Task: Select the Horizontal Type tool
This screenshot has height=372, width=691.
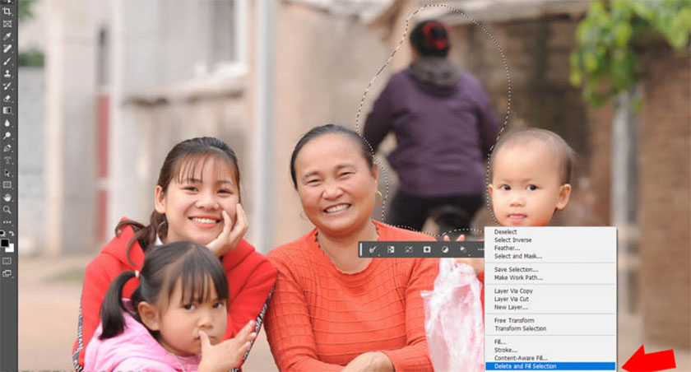Action: tap(7, 160)
